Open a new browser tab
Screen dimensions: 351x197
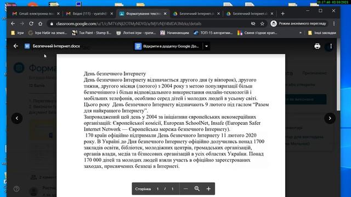282,14
